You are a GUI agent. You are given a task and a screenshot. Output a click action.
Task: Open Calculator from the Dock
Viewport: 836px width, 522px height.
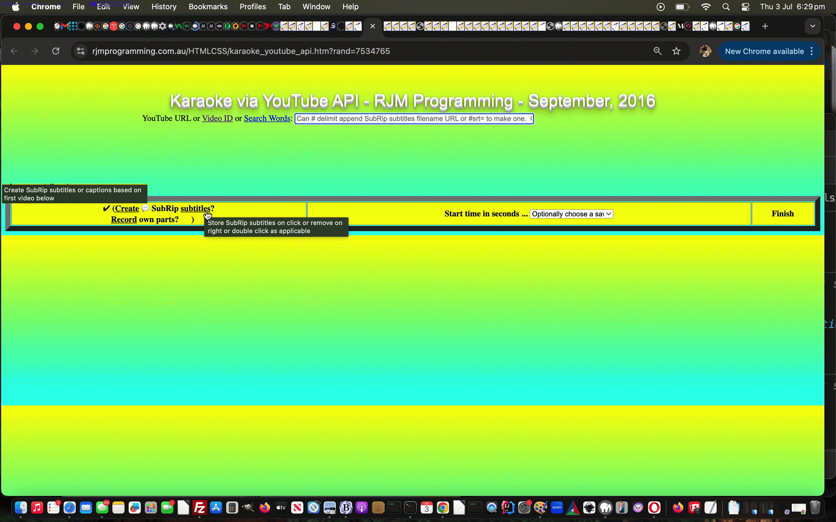point(232,507)
